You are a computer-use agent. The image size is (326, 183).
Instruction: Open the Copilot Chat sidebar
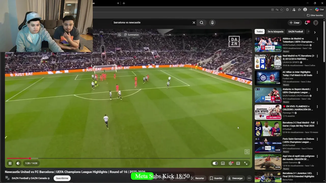point(319,10)
